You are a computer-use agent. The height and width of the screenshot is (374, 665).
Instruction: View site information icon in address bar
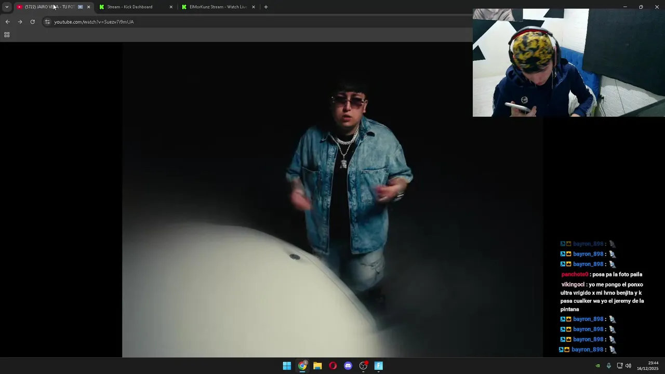pos(47,22)
